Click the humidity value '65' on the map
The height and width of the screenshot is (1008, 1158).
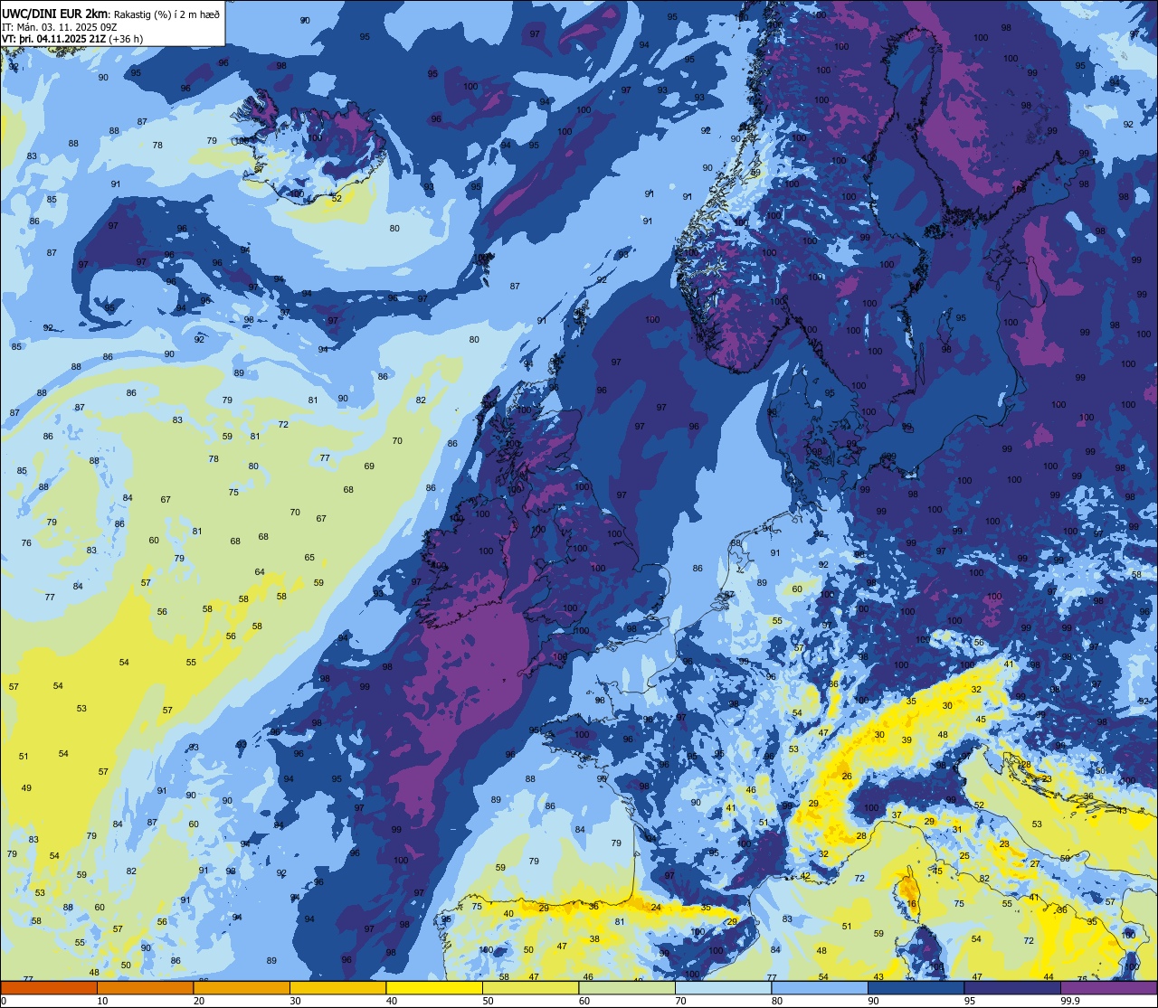tap(309, 558)
